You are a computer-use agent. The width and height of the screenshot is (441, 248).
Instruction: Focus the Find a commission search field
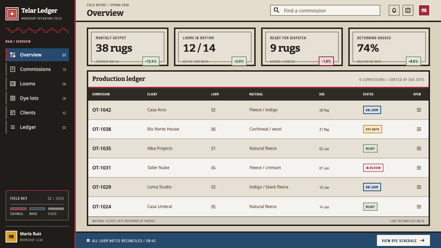[x=325, y=10]
